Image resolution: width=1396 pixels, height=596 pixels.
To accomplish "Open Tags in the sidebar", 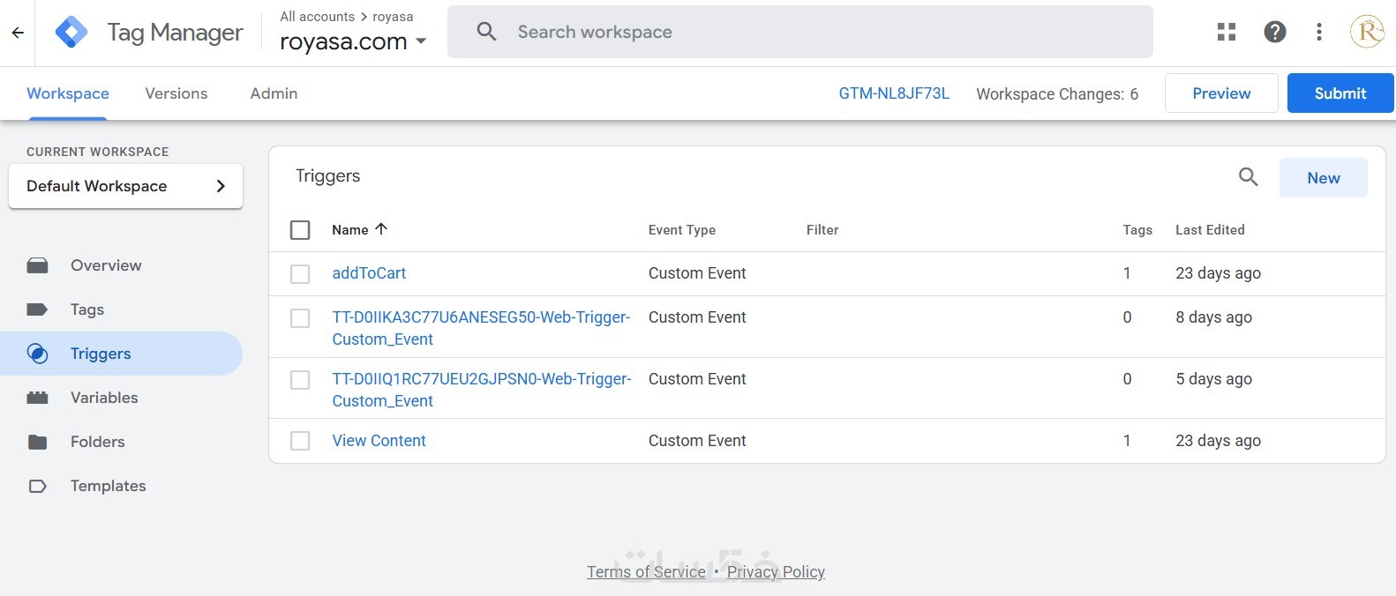I will (x=87, y=309).
